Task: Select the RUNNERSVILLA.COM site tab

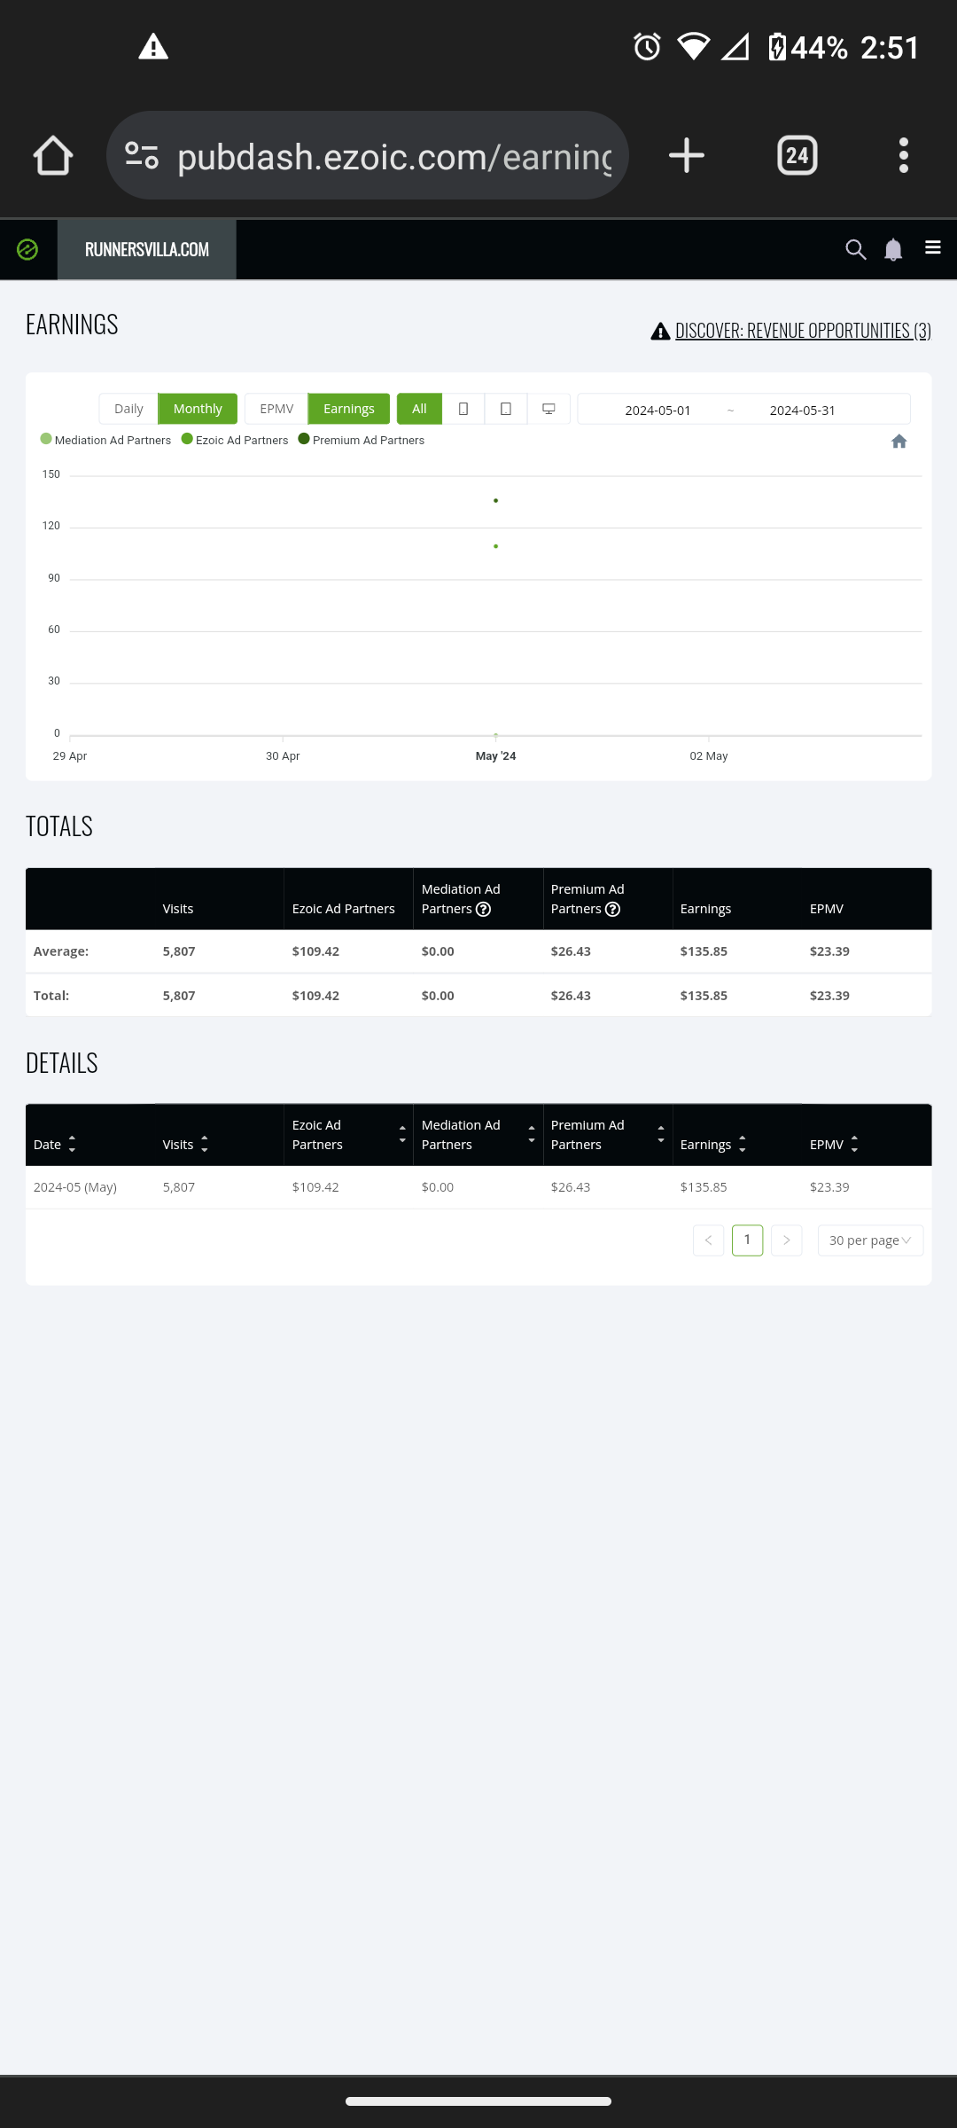Action: [147, 250]
